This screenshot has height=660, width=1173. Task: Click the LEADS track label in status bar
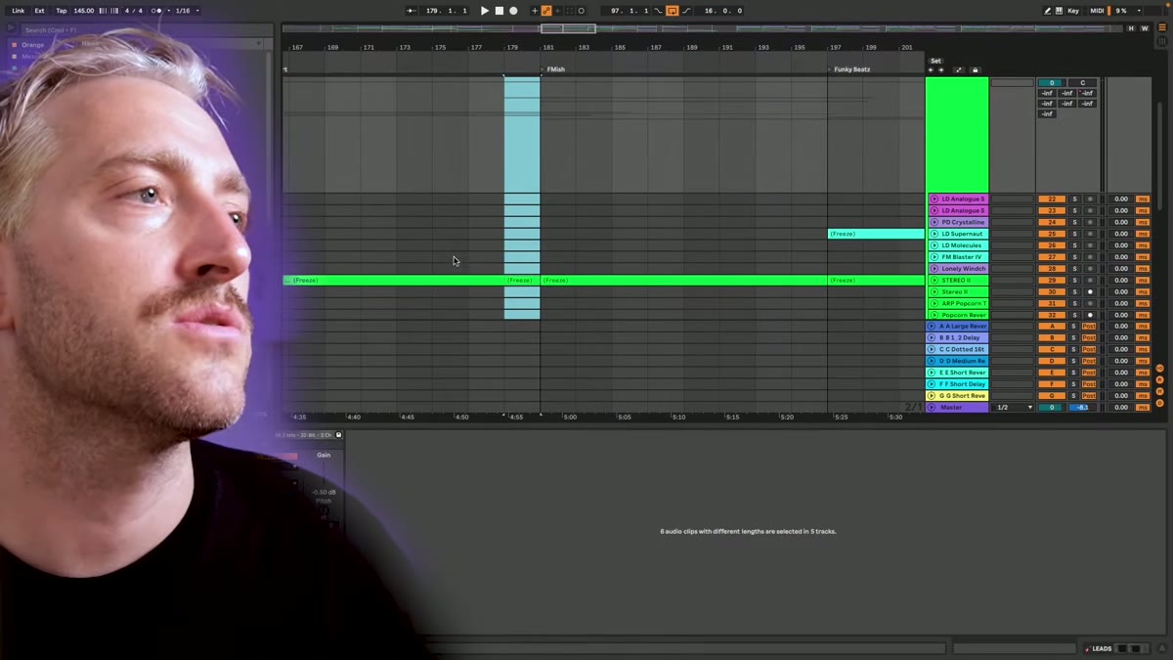[x=1102, y=648]
